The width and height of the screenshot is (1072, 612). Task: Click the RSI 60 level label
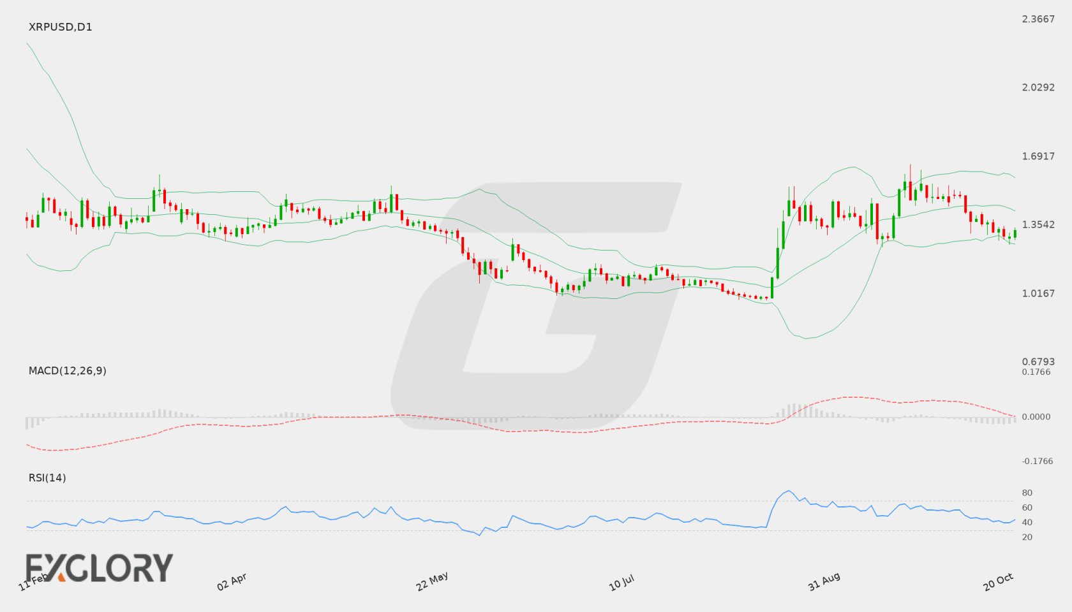[1027, 507]
